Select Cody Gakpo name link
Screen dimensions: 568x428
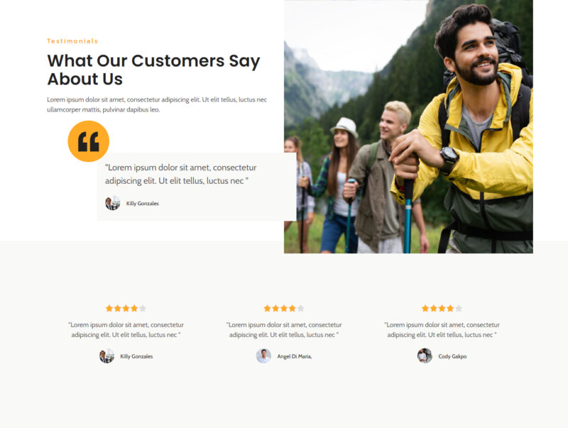[x=452, y=356]
